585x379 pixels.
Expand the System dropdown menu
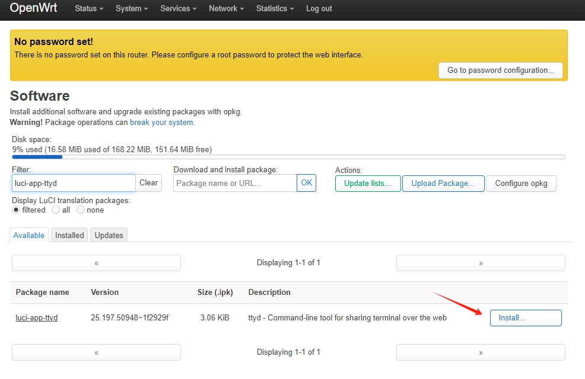tap(132, 8)
